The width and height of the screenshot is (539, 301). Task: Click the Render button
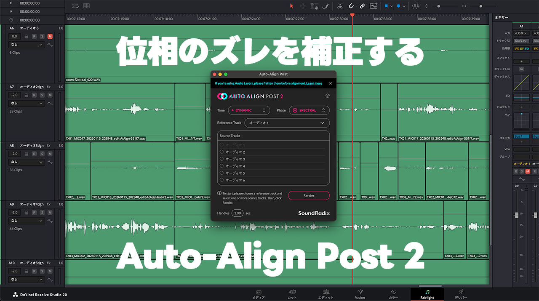click(x=309, y=195)
